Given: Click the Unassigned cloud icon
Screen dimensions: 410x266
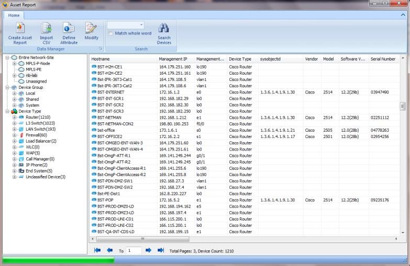Looking at the screenshot, I should coord(21,82).
